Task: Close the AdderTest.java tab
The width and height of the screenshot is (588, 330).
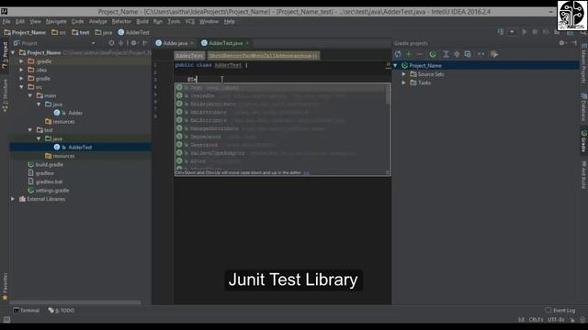Action: (x=247, y=43)
